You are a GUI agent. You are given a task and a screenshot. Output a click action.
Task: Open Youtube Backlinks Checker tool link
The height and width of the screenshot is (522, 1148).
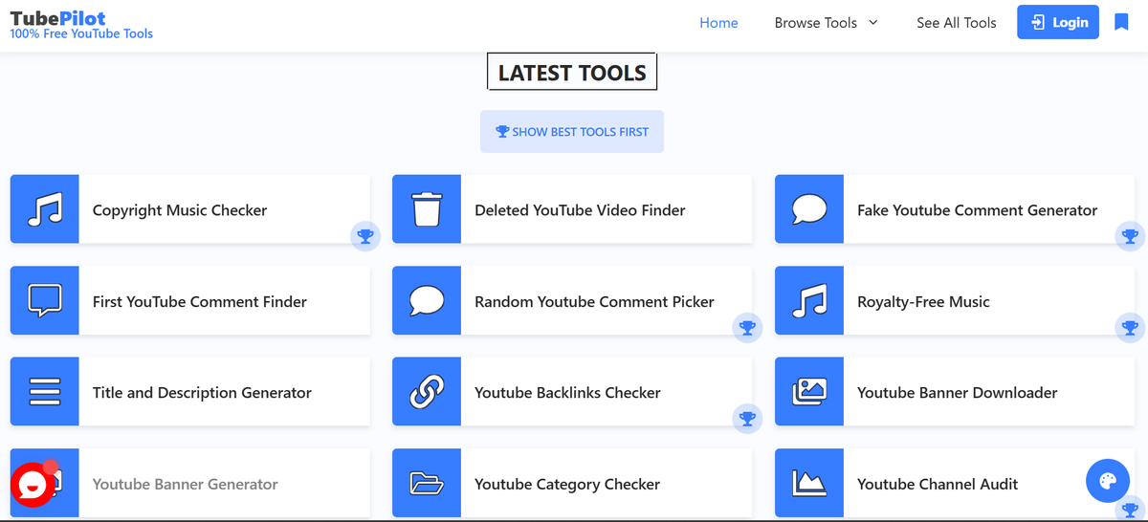(x=567, y=392)
